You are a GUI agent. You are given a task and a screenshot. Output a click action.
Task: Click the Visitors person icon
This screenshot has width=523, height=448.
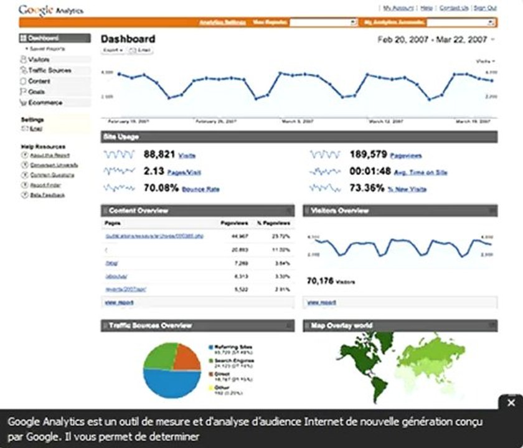tap(24, 60)
